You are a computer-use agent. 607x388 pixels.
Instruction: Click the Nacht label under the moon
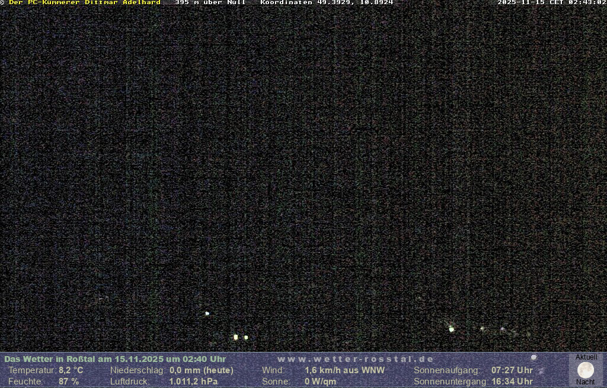(586, 382)
